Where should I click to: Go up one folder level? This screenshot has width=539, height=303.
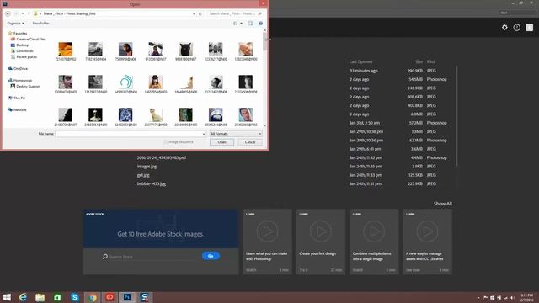coord(29,13)
